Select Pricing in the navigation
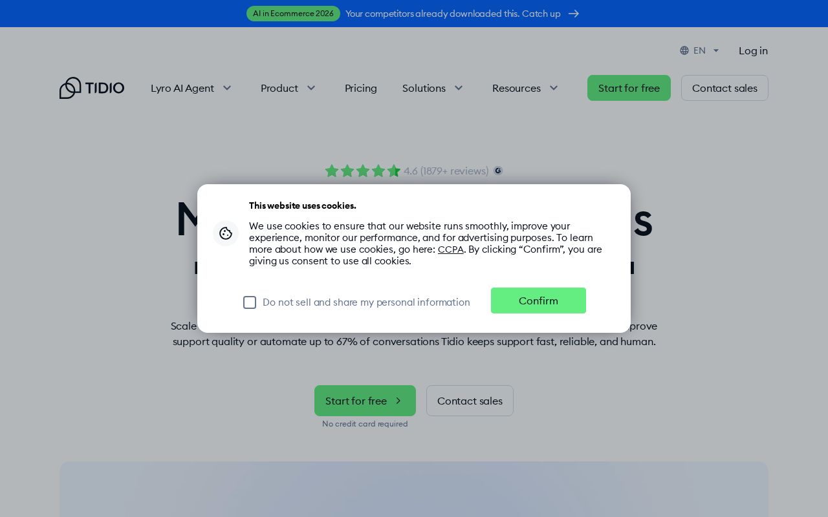Screen dimensions: 828x517 [361, 88]
